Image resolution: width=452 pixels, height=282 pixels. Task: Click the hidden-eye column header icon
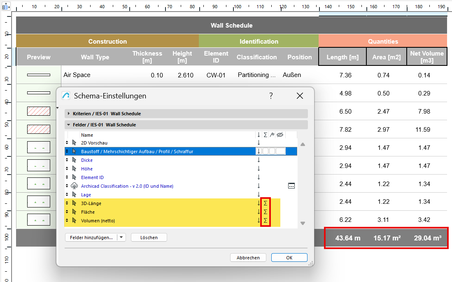[x=280, y=135]
